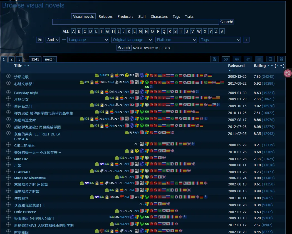The height and width of the screenshot is (234, 292).
Task: Click the add-to-list plus icon for CLANNAD
Action: [8, 171]
